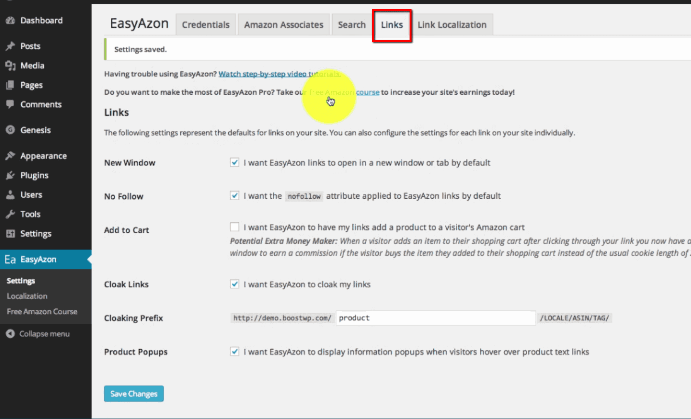Image resolution: width=691 pixels, height=419 pixels.
Task: Click the 'http://demo.boostwp.com/' prefix text
Action: 282,318
